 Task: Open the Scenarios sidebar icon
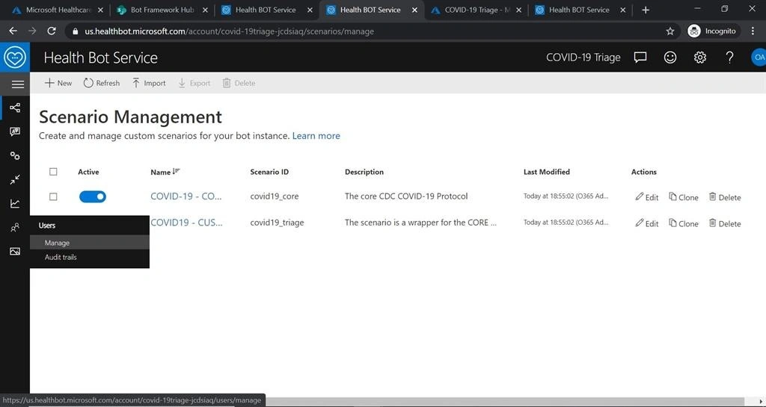click(15, 108)
